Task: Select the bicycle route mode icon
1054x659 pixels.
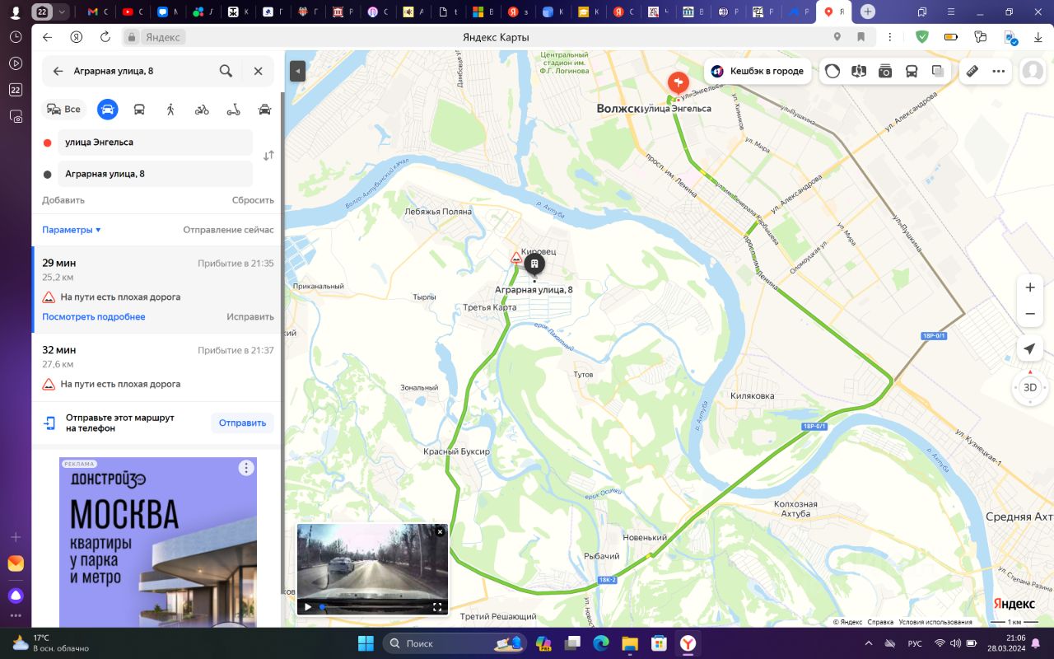Action: 202,109
